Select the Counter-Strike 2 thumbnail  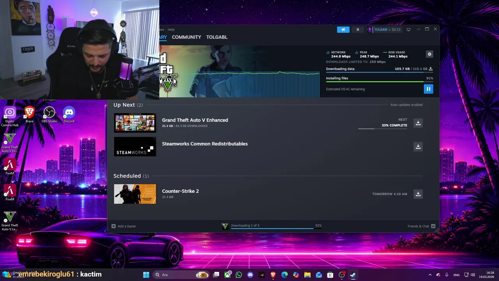(135, 194)
